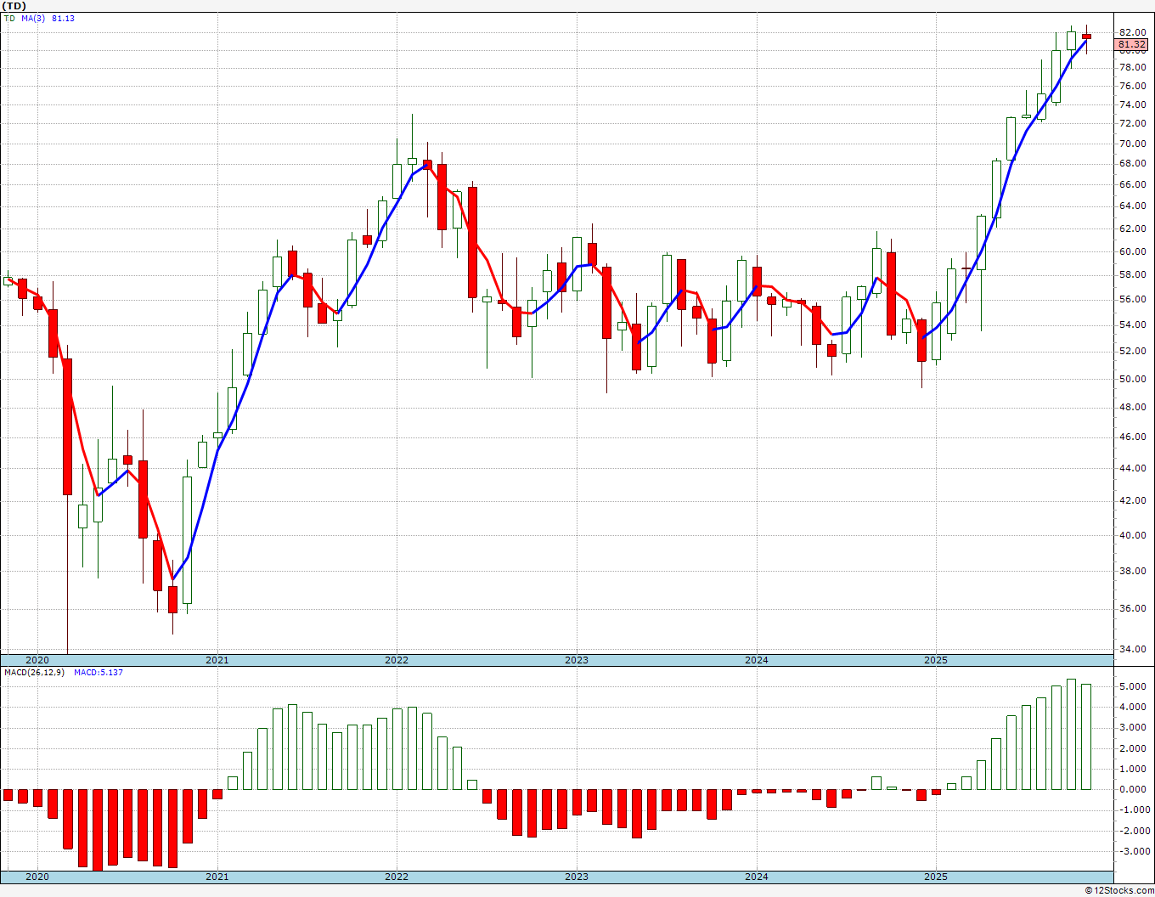Click the 70.00 price axis label
Screen dimensions: 1155x897
click(1132, 144)
